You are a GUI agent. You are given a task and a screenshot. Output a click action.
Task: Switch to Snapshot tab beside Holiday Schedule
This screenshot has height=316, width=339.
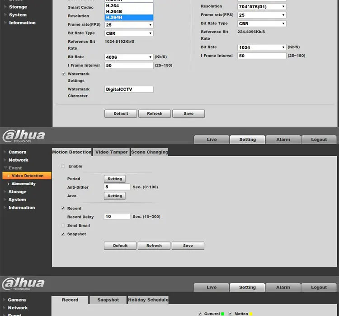(x=108, y=300)
